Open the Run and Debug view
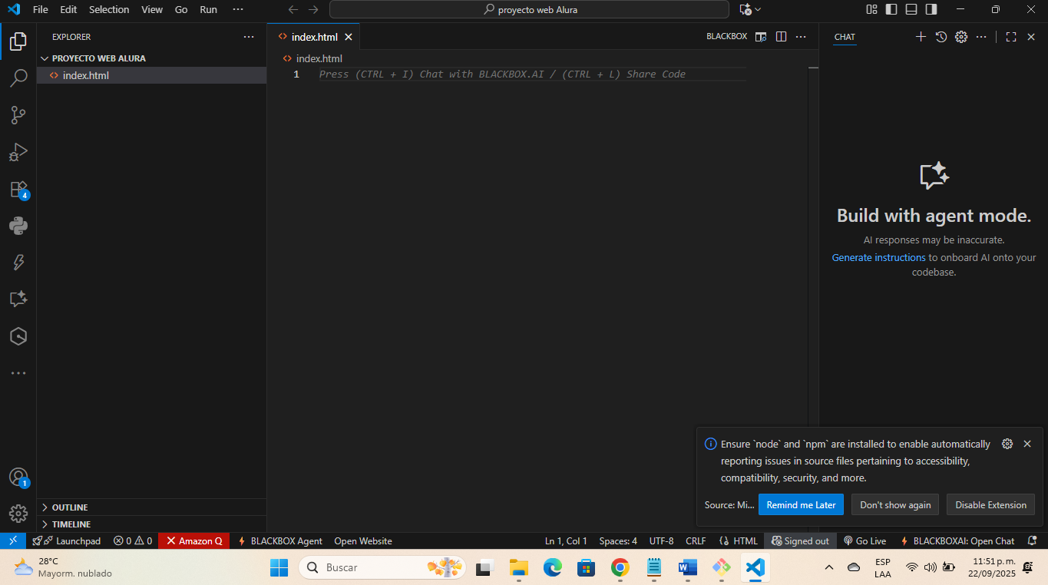 click(18, 151)
